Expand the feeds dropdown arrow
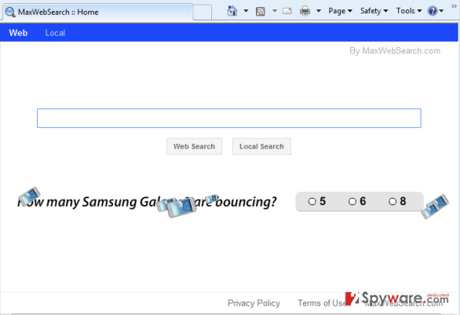 [275, 11]
